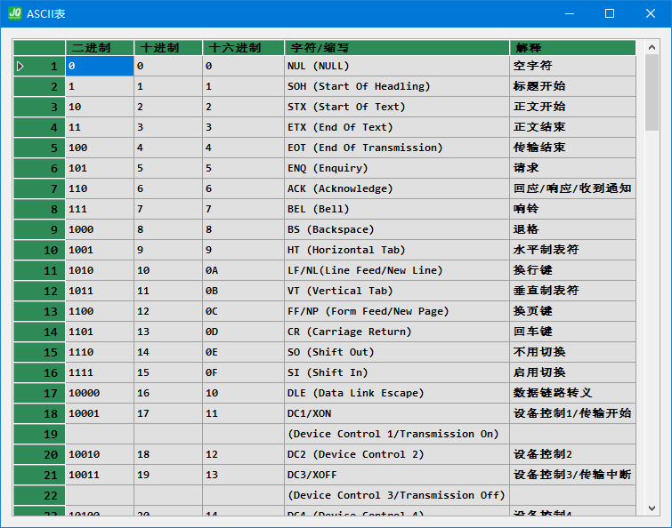Image resolution: width=672 pixels, height=528 pixels.
Task: Click explanation cell '传输结束'
Action: tap(572, 148)
